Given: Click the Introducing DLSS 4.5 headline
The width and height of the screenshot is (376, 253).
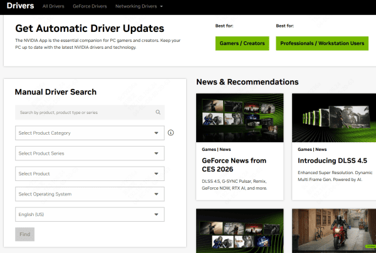Looking at the screenshot, I should [x=332, y=160].
